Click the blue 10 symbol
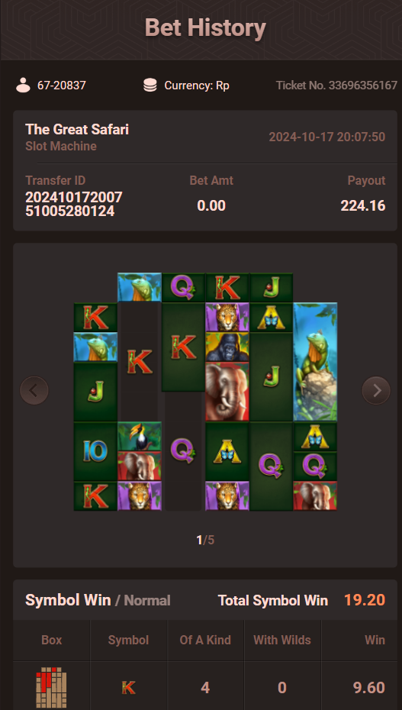This screenshot has height=710, width=402. point(95,451)
